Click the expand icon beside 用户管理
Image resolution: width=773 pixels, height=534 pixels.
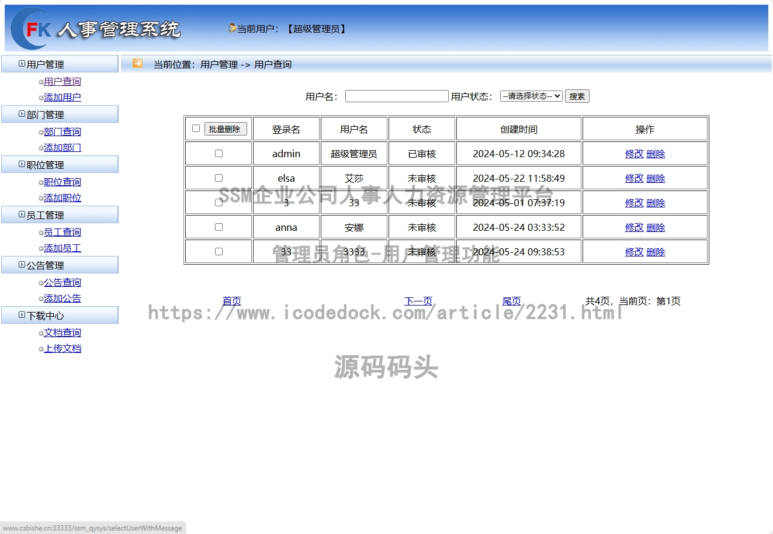[x=22, y=64]
